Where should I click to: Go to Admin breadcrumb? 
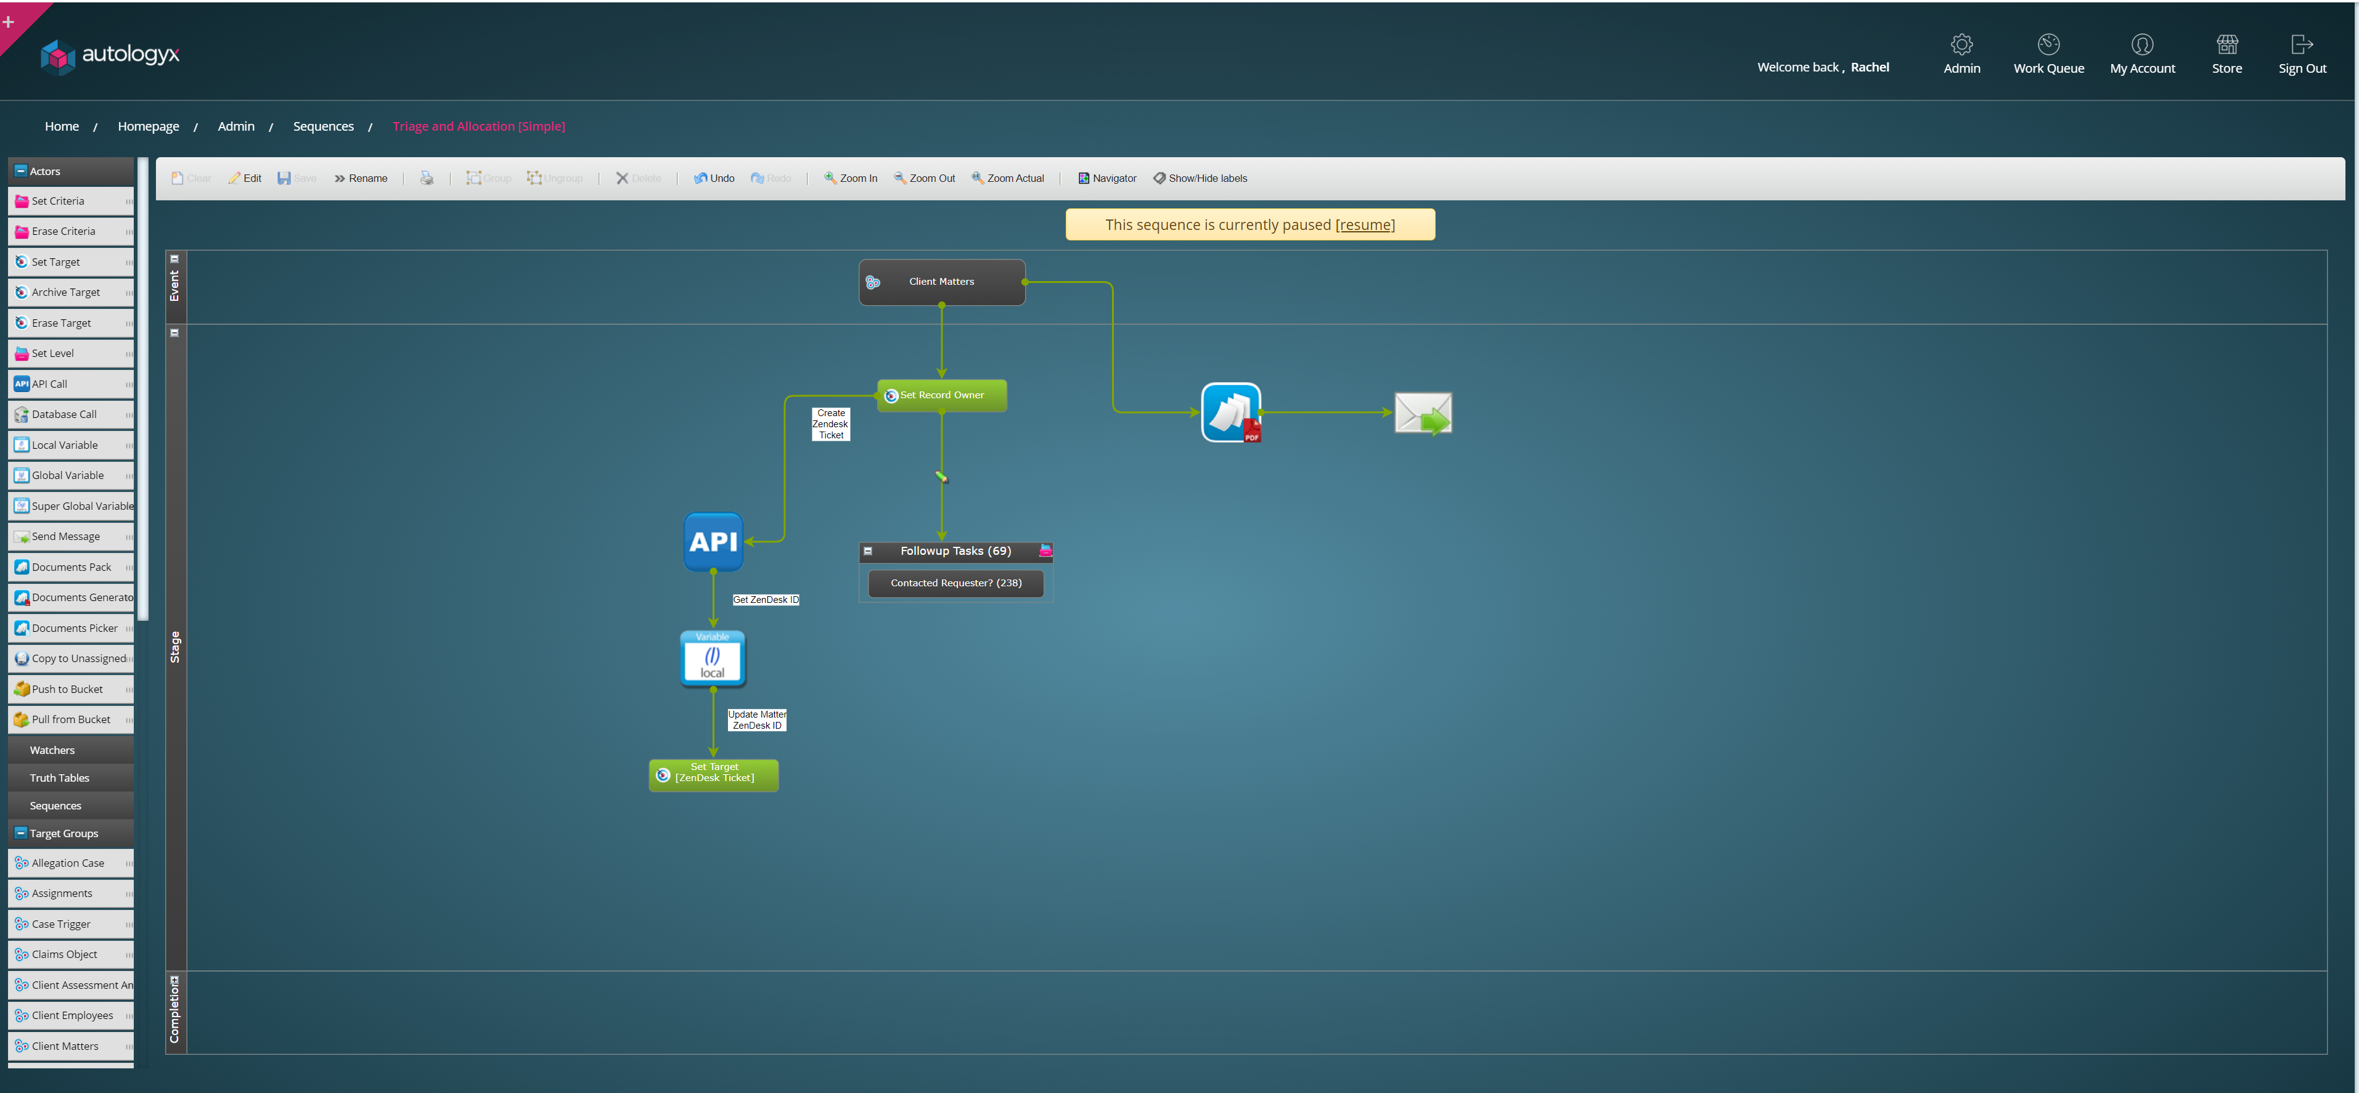236,126
